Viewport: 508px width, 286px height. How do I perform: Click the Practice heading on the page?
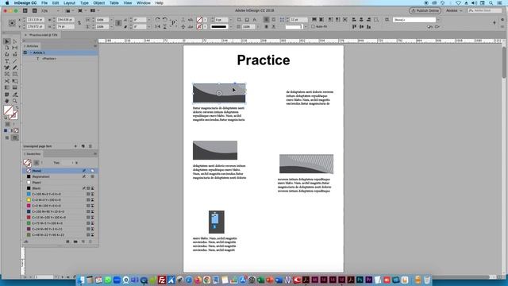(x=264, y=60)
